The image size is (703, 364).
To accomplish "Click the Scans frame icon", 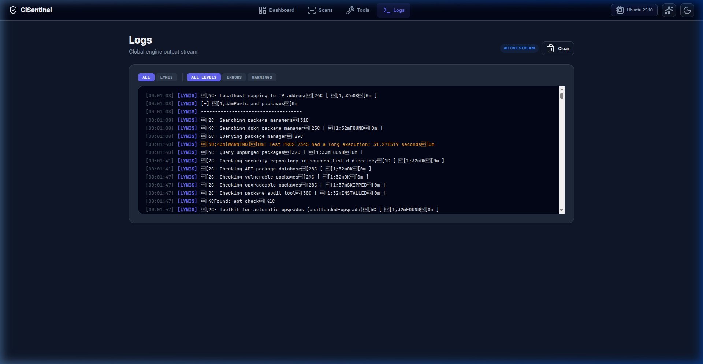I will (x=312, y=10).
